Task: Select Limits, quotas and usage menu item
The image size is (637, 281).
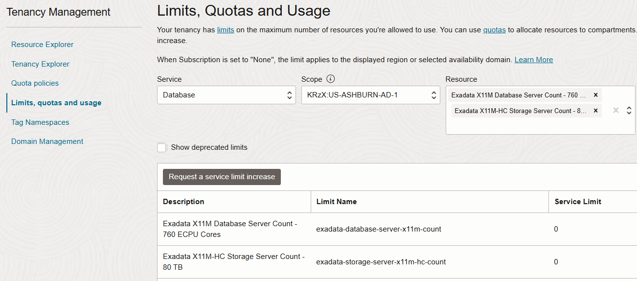Action: [x=56, y=103]
